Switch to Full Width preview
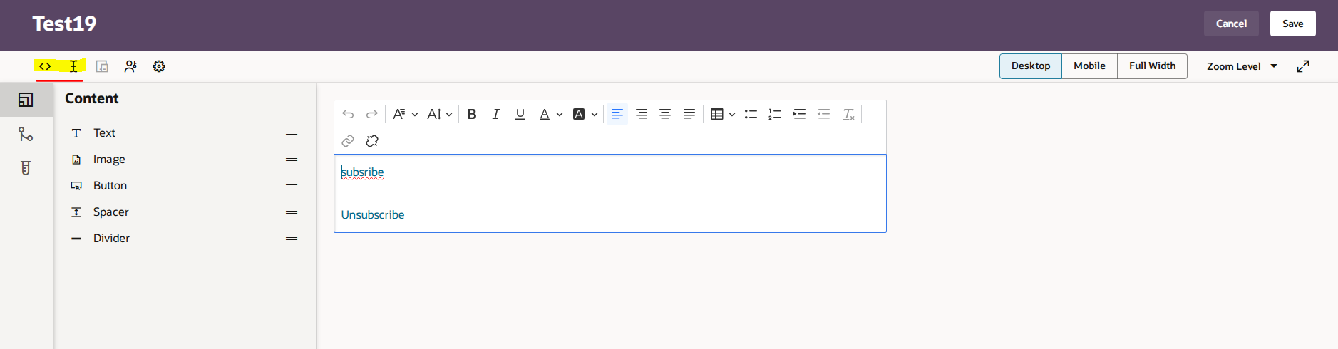Image resolution: width=1338 pixels, height=349 pixels. click(1152, 66)
